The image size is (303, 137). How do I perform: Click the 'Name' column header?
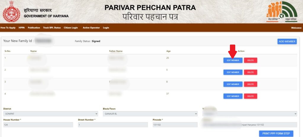[33, 51]
